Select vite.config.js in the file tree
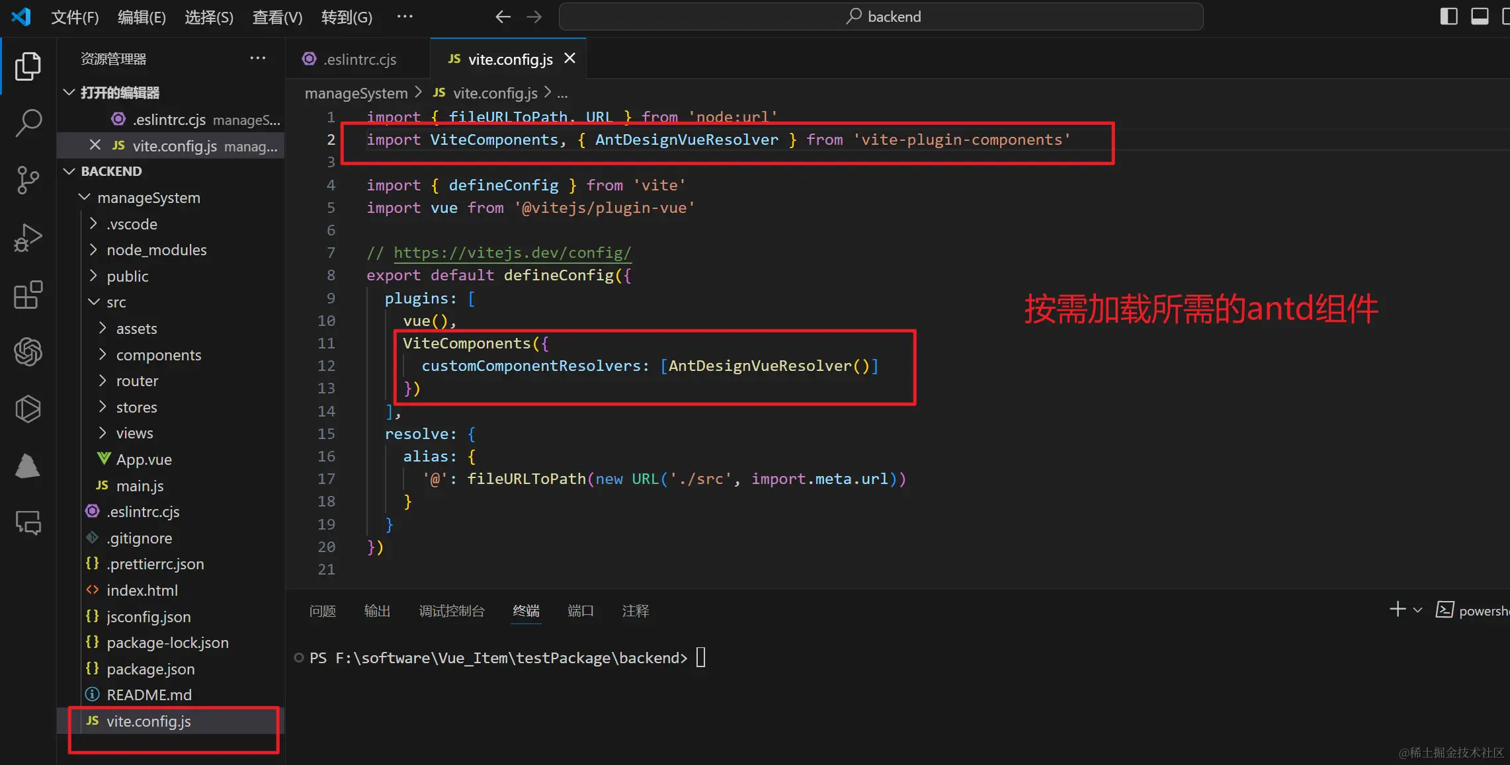The width and height of the screenshot is (1510, 765). (171, 721)
